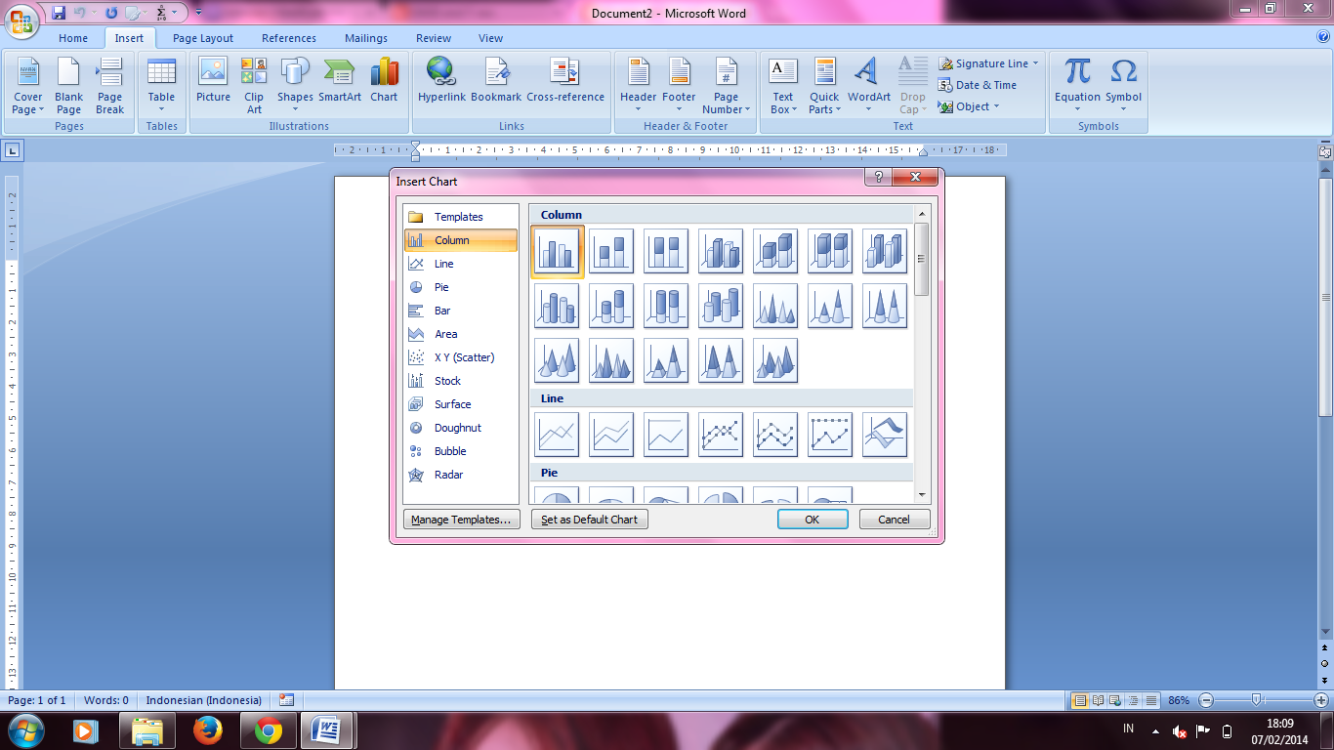This screenshot has width=1334, height=750.
Task: Select the 3-D Clustered Column thumbnail
Action: click(x=721, y=251)
